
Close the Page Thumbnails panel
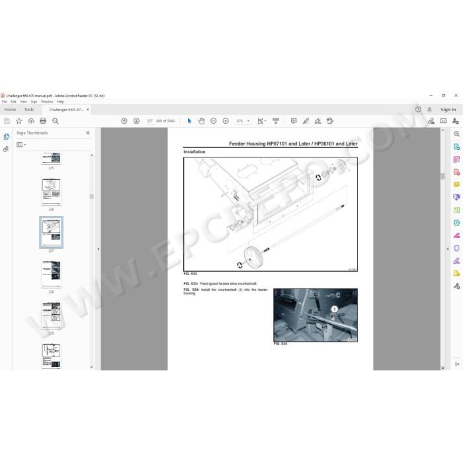88,133
